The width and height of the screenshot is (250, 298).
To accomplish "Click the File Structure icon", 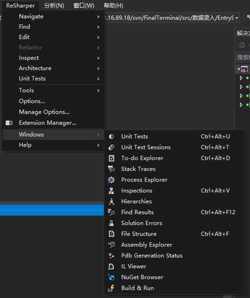I will pyautogui.click(x=111, y=234).
